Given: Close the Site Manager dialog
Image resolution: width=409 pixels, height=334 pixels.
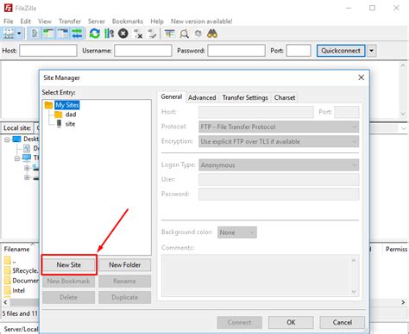Looking at the screenshot, I should point(362,77).
